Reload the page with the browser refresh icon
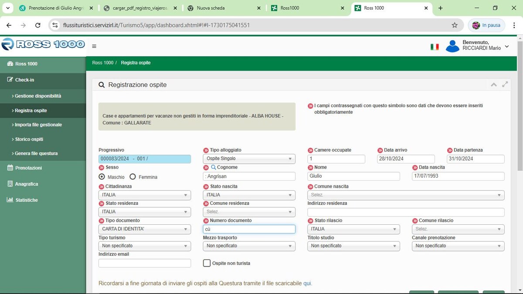The width and height of the screenshot is (523, 294). (x=38, y=25)
